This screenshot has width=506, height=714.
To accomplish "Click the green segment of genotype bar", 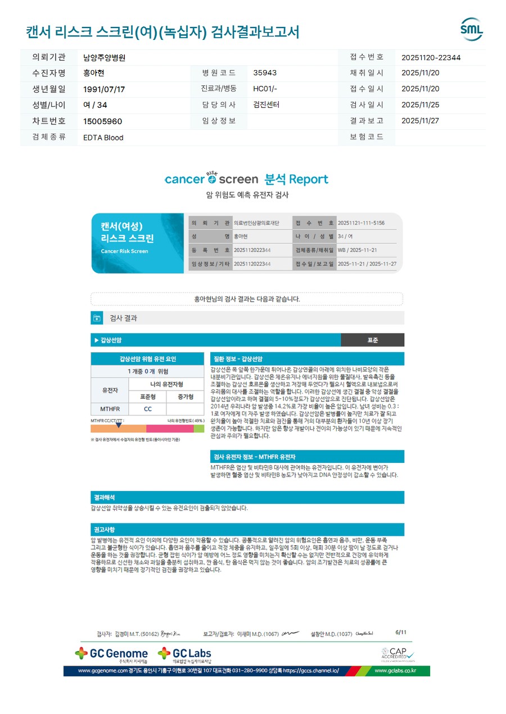I will click(x=199, y=429).
